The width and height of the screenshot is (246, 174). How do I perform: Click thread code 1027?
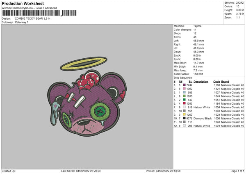[x=217, y=92]
